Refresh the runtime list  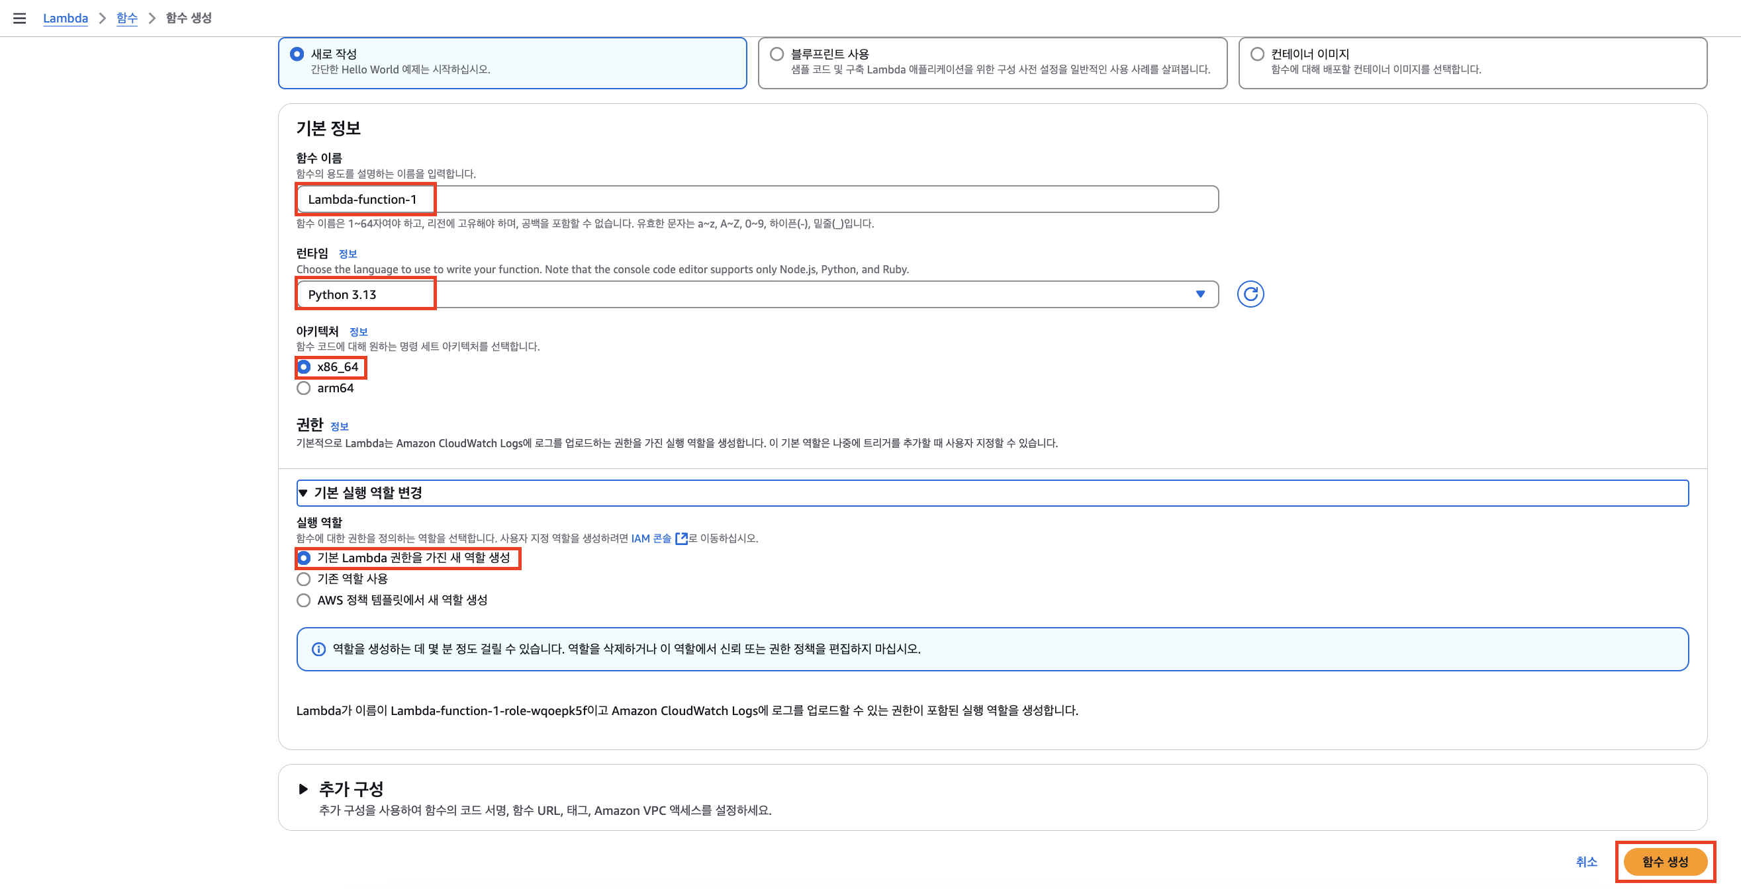(1251, 294)
